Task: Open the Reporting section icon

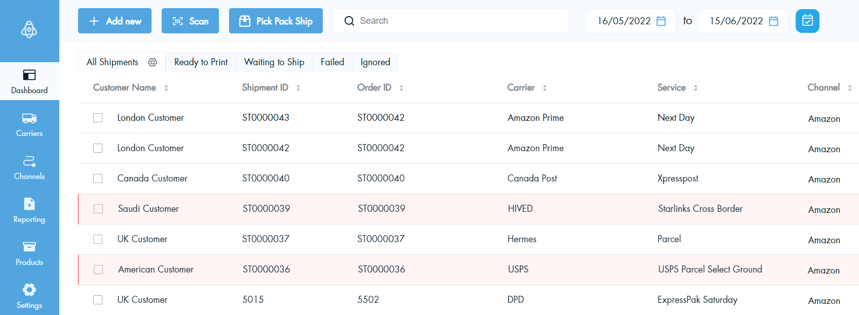Action: coord(29,204)
